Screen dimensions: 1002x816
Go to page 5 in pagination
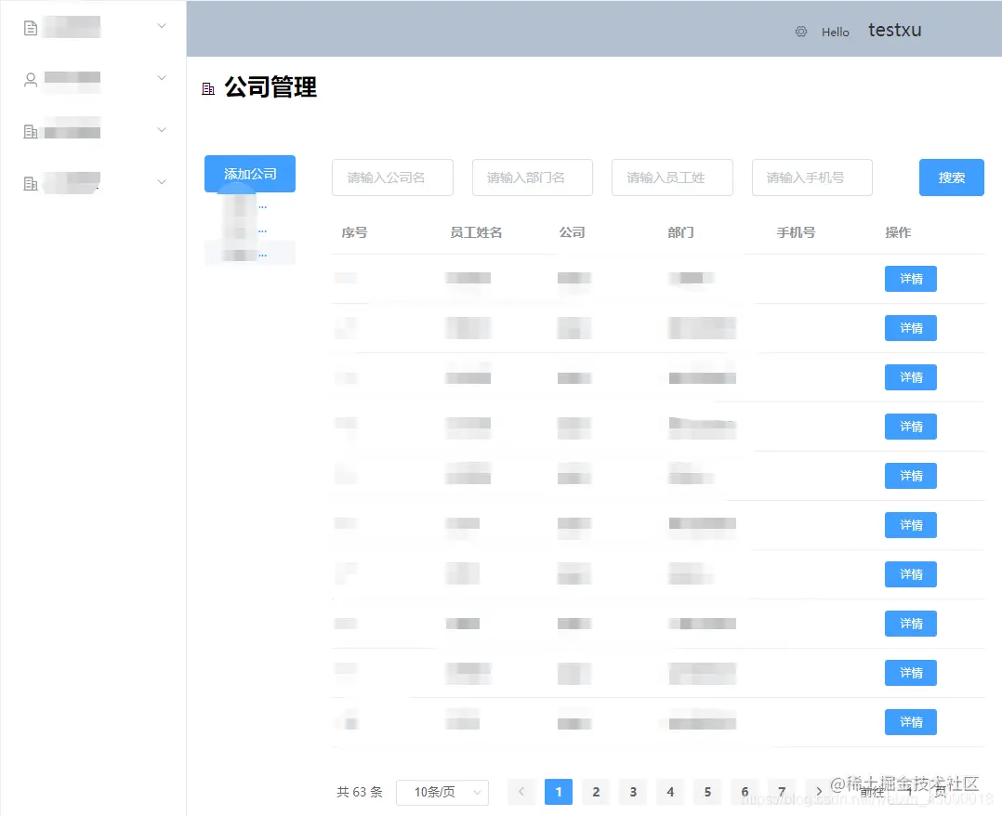click(x=707, y=792)
